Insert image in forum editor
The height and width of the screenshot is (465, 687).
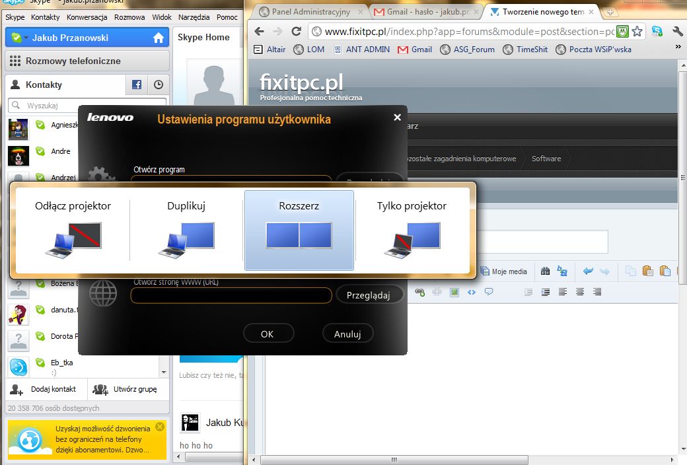pos(454,292)
